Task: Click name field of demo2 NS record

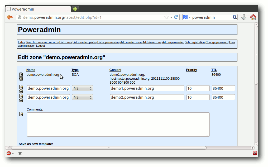Action: pyautogui.click(x=48, y=97)
